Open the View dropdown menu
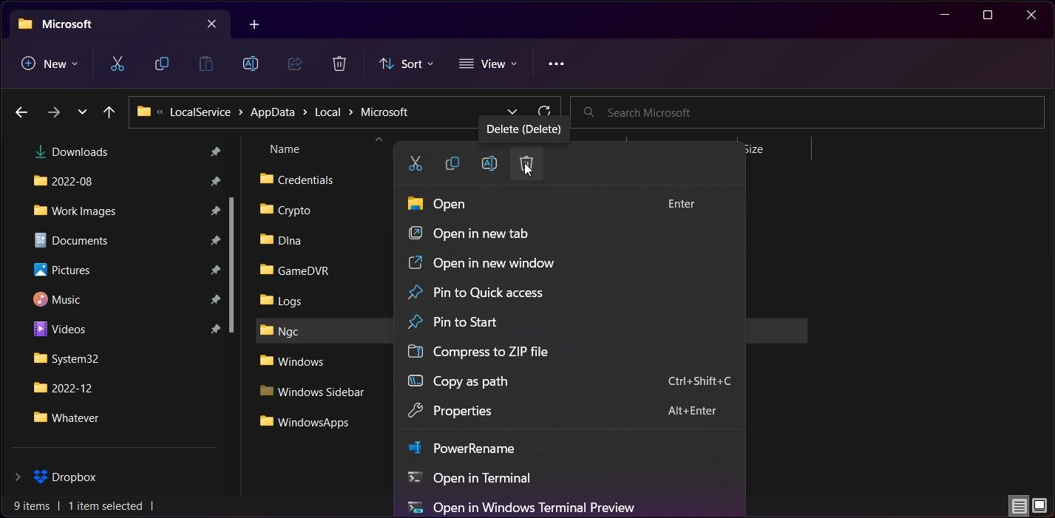 pyautogui.click(x=488, y=64)
